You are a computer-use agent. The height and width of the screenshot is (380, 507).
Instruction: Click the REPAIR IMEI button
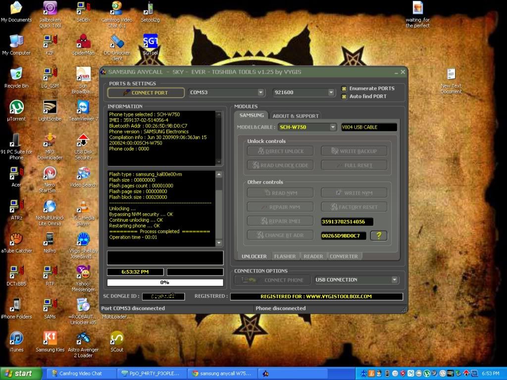280,221
